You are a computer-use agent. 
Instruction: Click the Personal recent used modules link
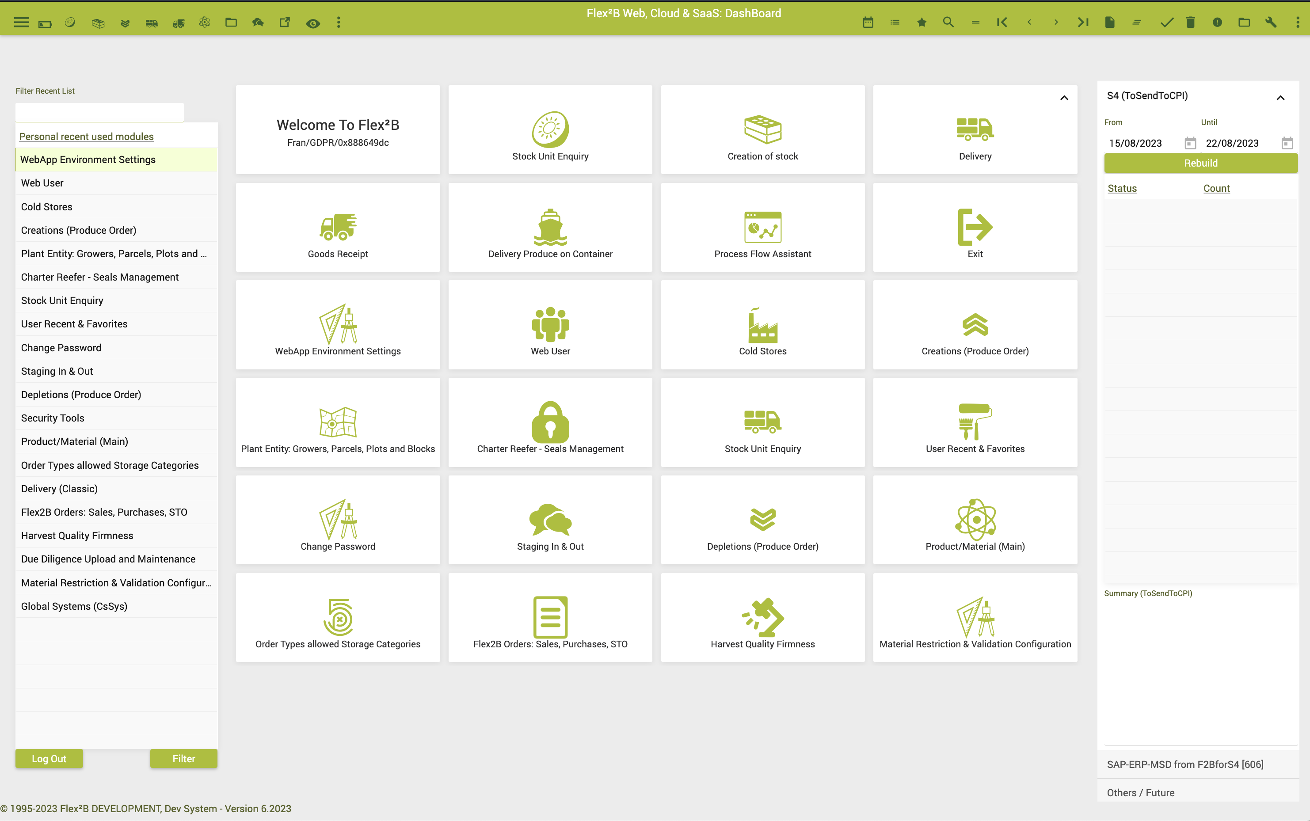[86, 136]
